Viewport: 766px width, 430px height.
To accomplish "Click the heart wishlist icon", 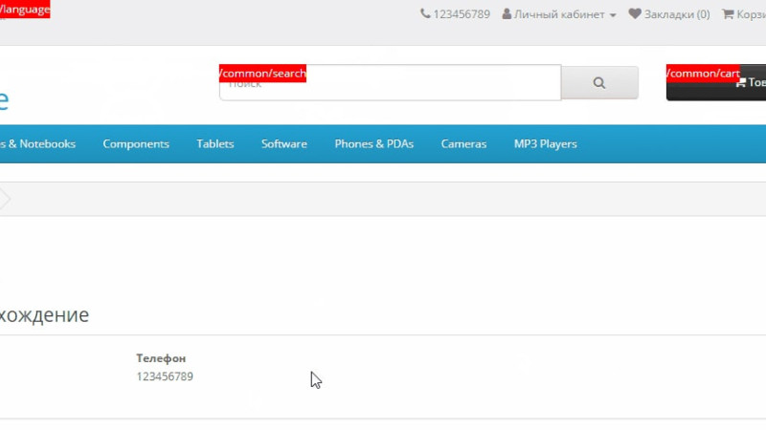I will pyautogui.click(x=635, y=14).
